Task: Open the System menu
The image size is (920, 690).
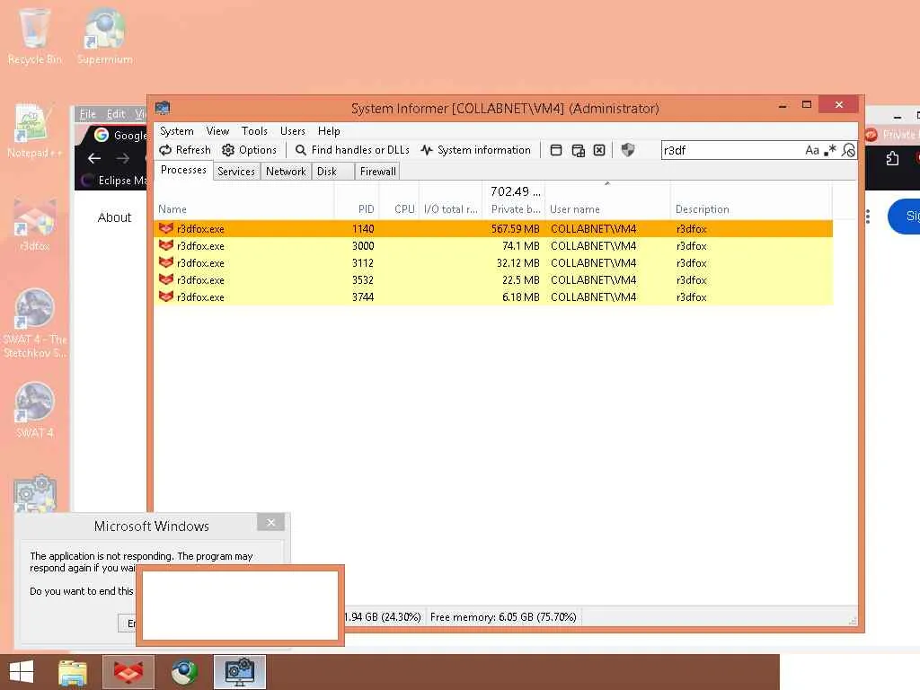Action: pos(177,131)
